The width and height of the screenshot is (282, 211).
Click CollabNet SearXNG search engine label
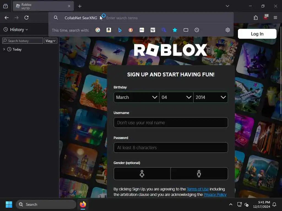(81, 18)
